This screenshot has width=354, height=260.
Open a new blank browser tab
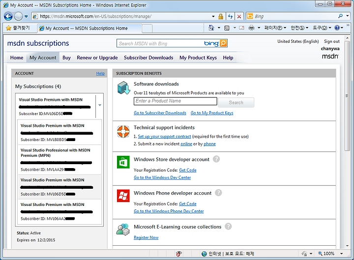pos(147,29)
